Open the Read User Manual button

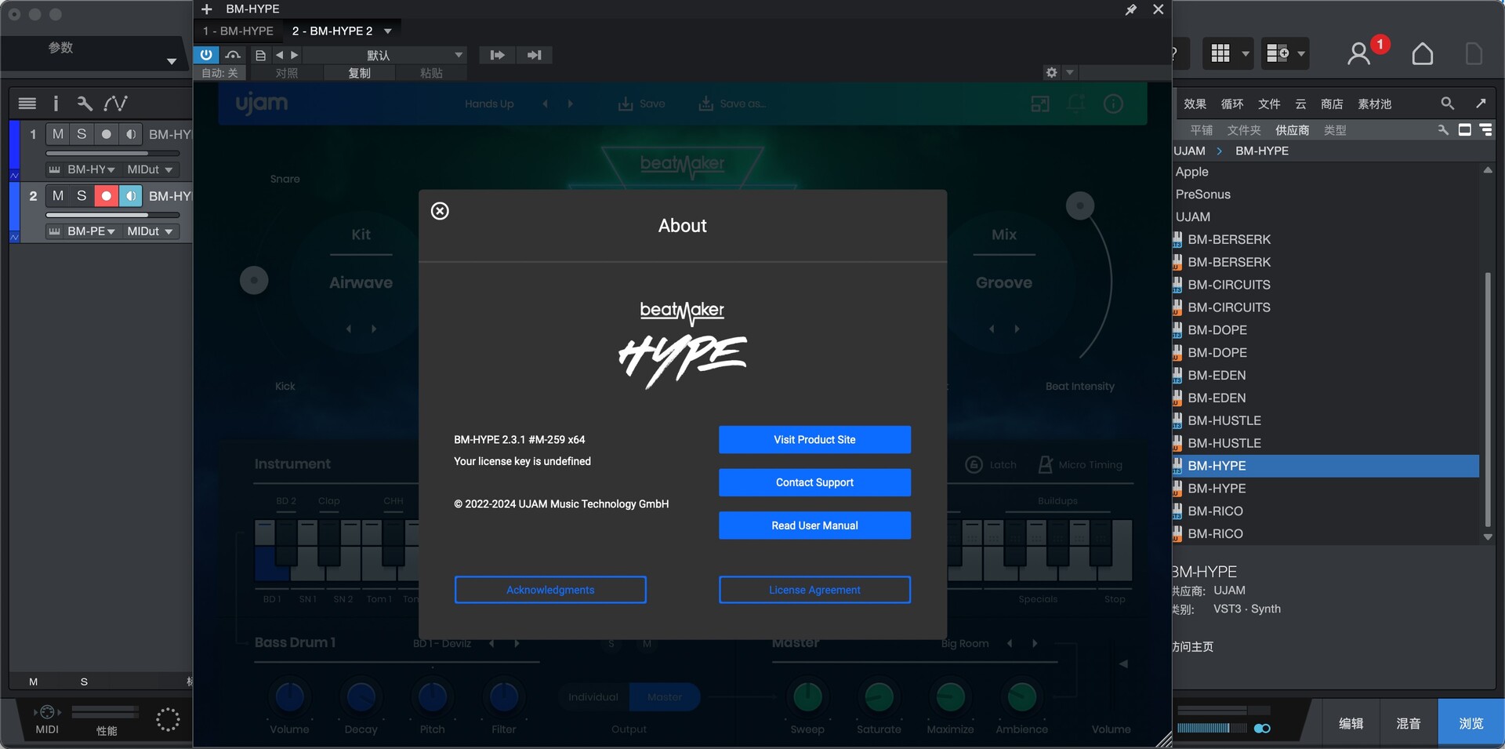point(814,525)
